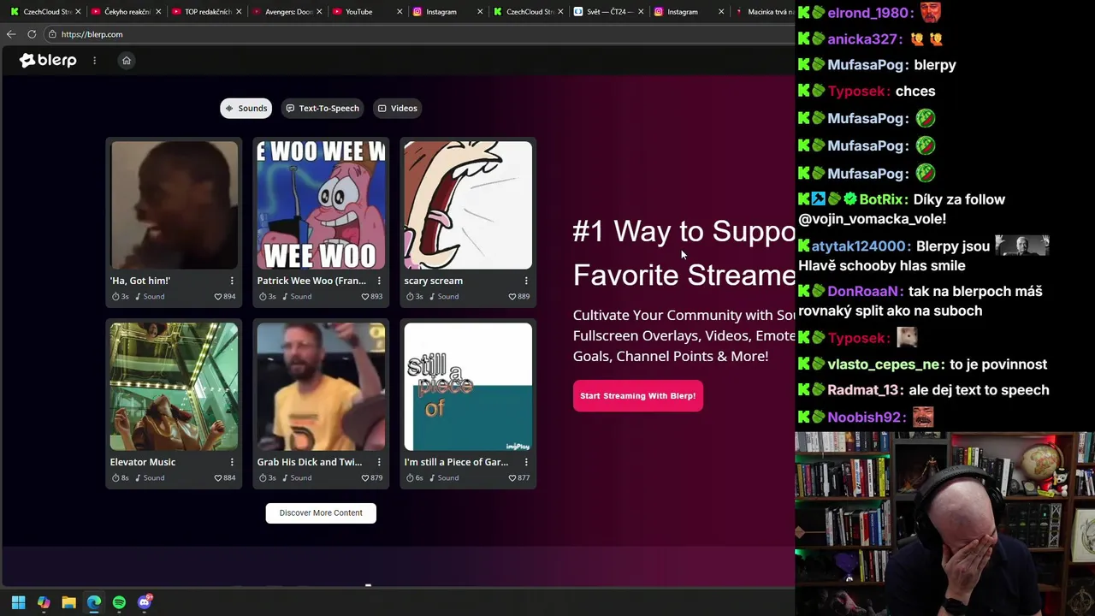Click the 6s duration on Piece of Garbage
This screenshot has height=616, width=1095.
click(x=415, y=478)
